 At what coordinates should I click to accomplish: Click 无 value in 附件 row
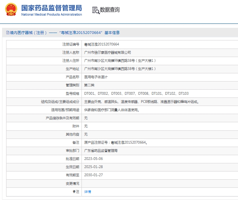(x=86, y=126)
